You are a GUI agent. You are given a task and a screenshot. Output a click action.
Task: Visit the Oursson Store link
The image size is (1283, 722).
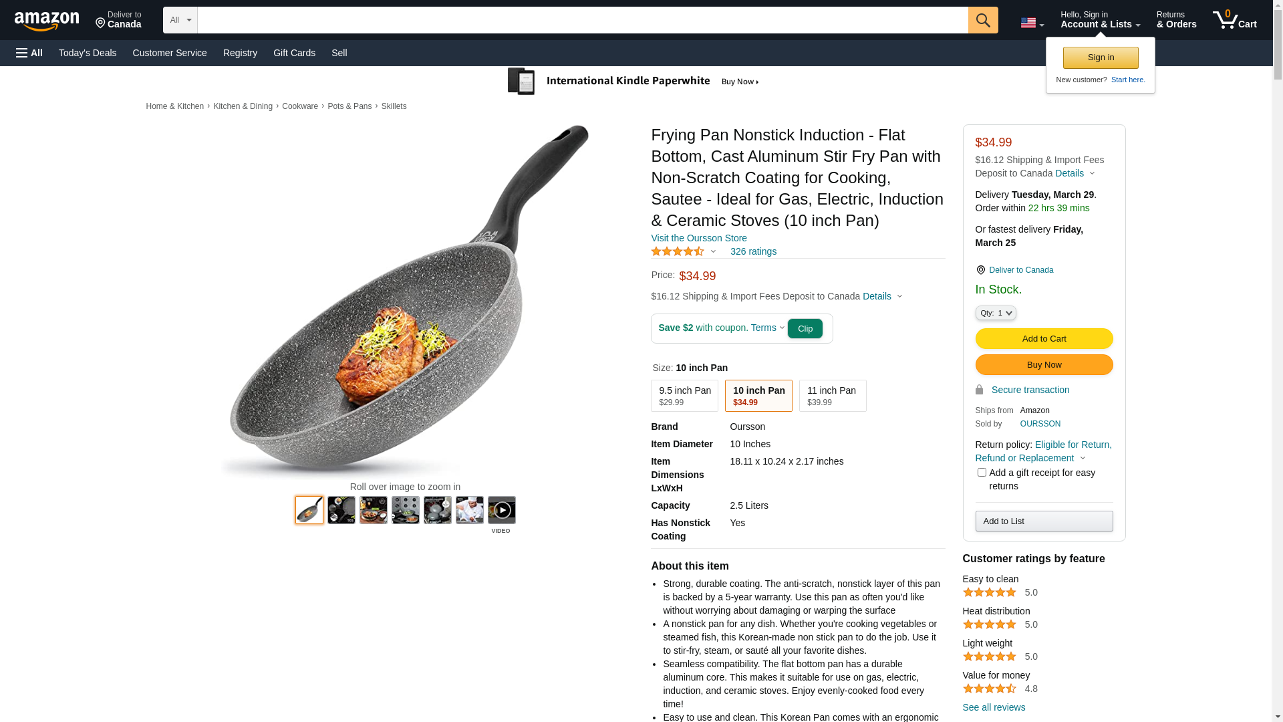point(698,238)
